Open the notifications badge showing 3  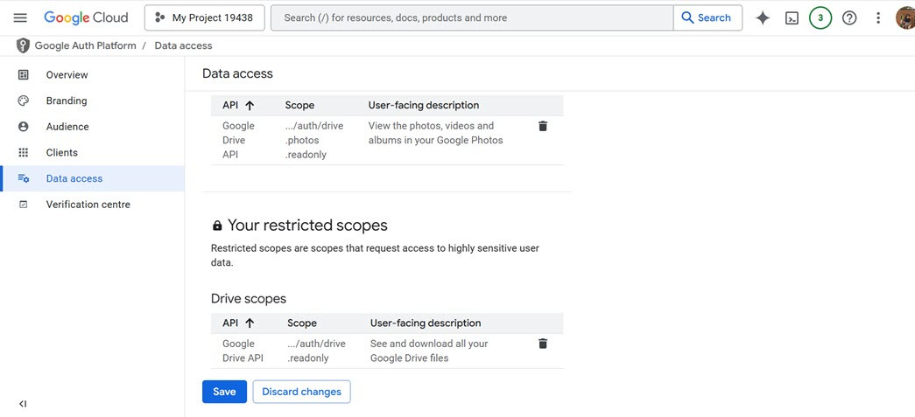click(820, 17)
